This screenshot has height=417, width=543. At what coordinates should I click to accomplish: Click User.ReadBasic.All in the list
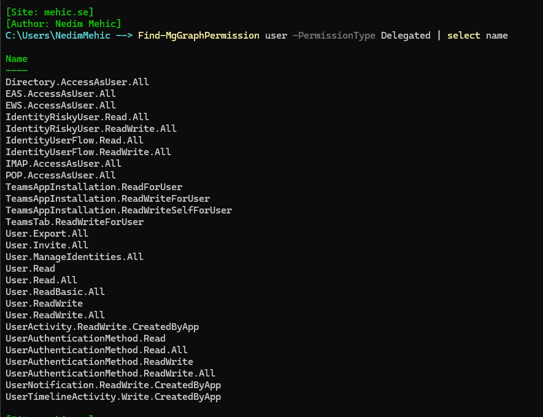coord(55,292)
